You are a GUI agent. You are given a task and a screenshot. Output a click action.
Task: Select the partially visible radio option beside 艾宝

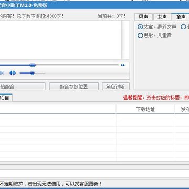tap(185, 27)
